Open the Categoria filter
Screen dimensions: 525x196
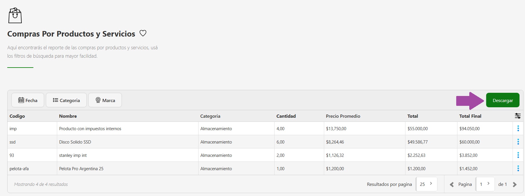click(x=66, y=100)
